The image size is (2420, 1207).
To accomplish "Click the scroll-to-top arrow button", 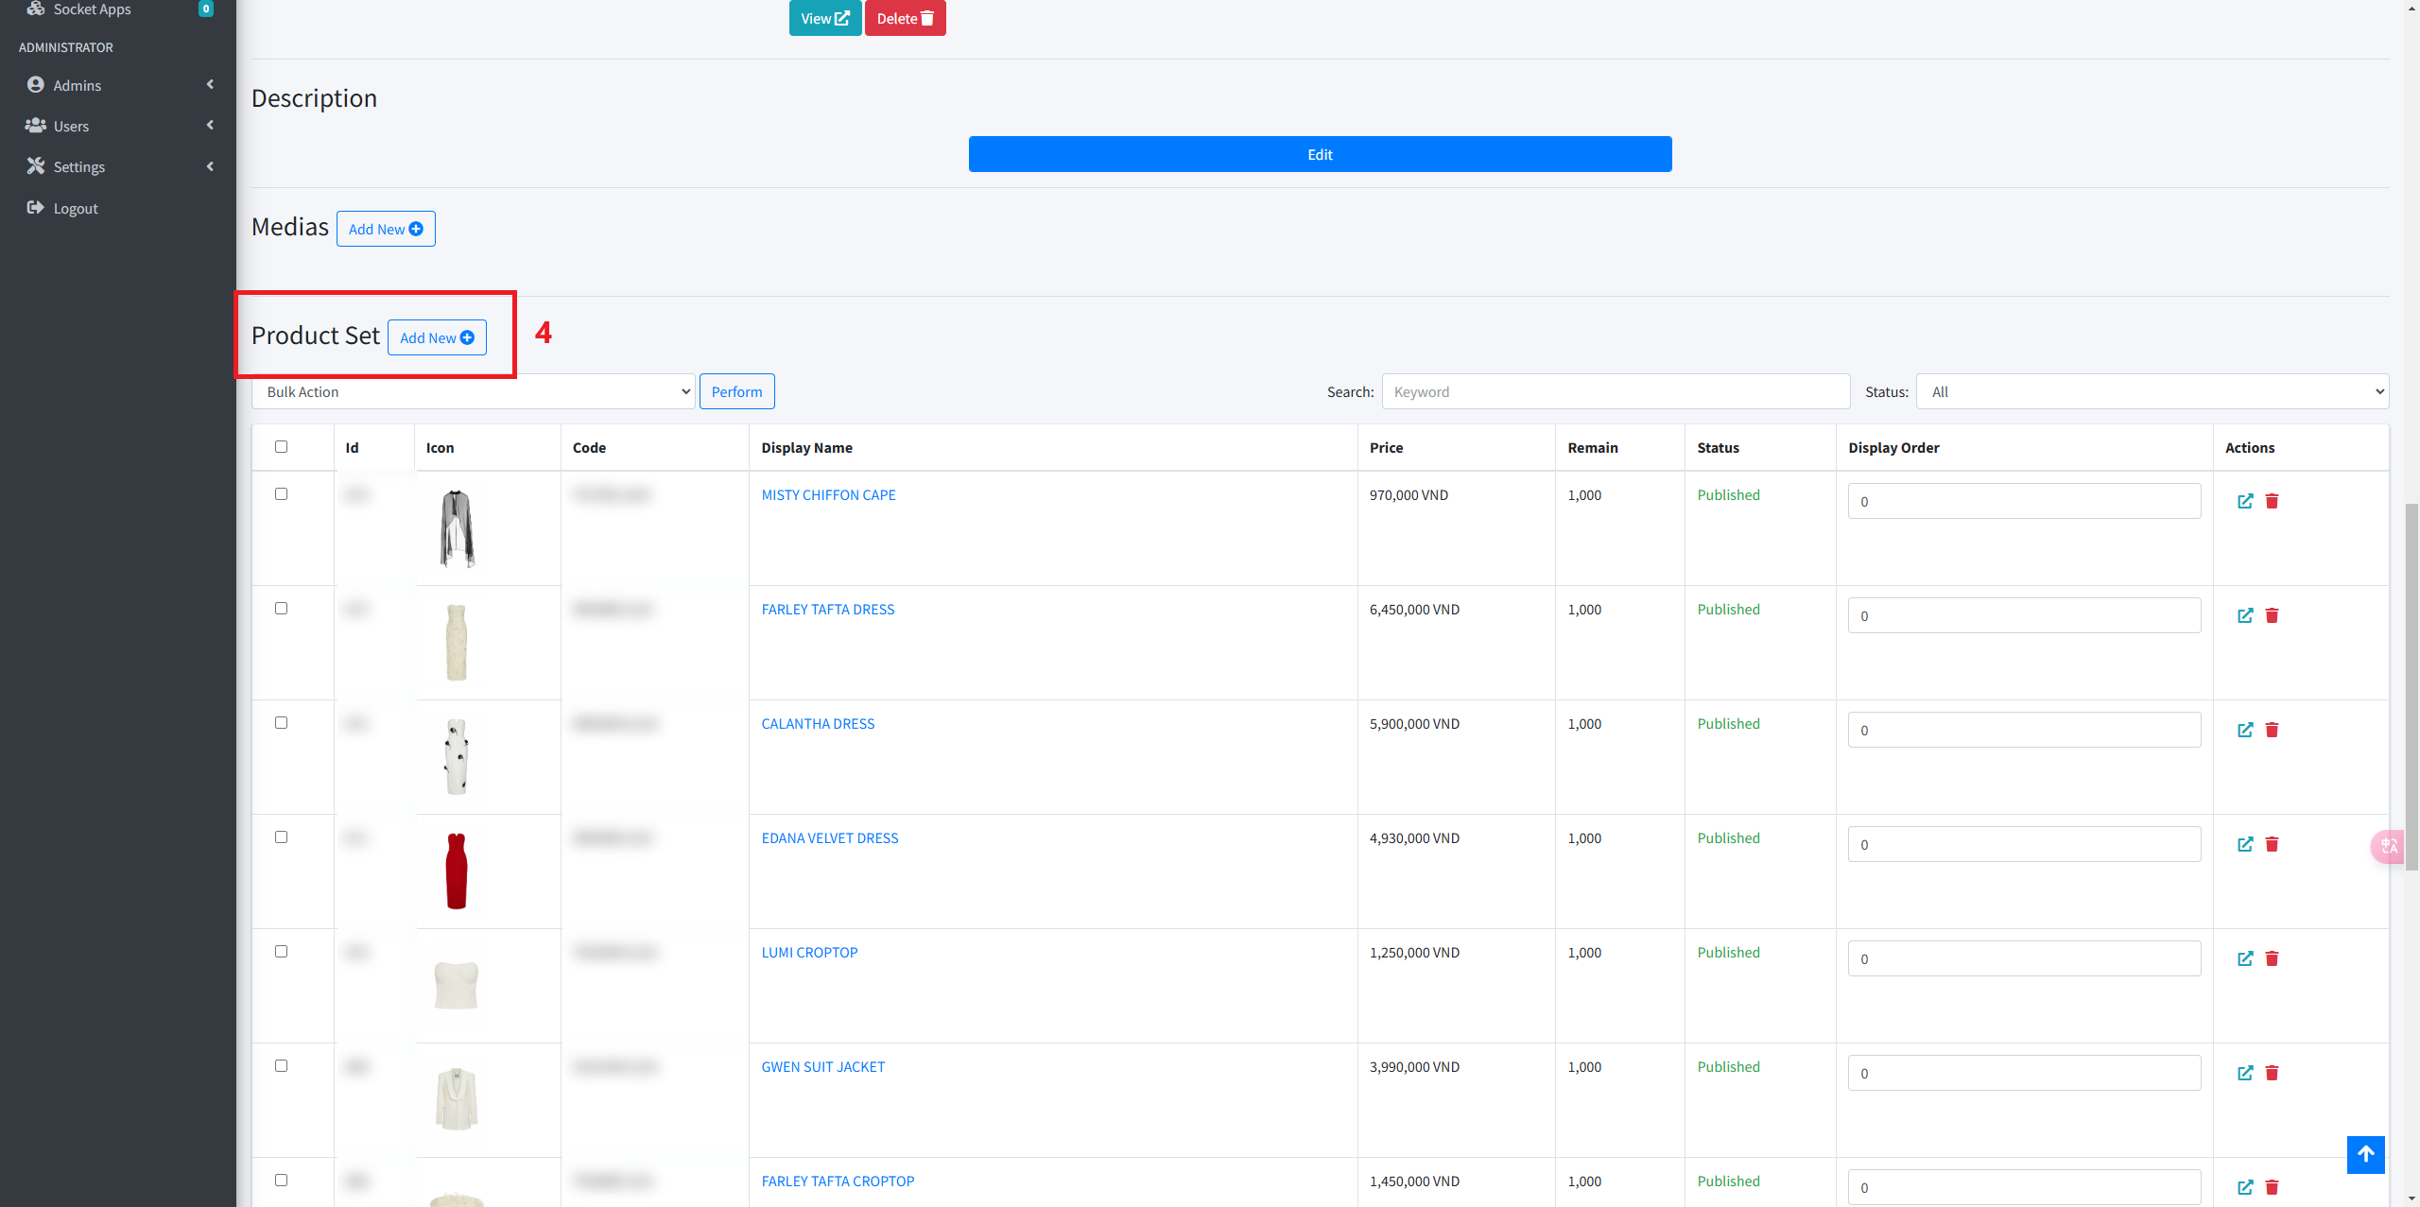I will (2365, 1154).
